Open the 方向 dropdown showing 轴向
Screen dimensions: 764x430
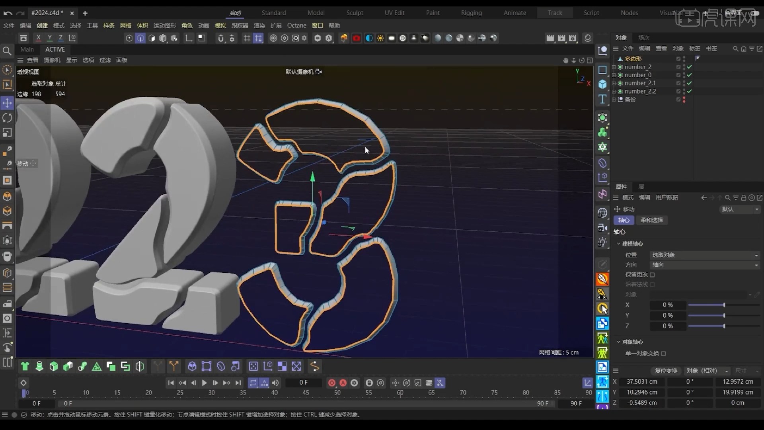705,265
